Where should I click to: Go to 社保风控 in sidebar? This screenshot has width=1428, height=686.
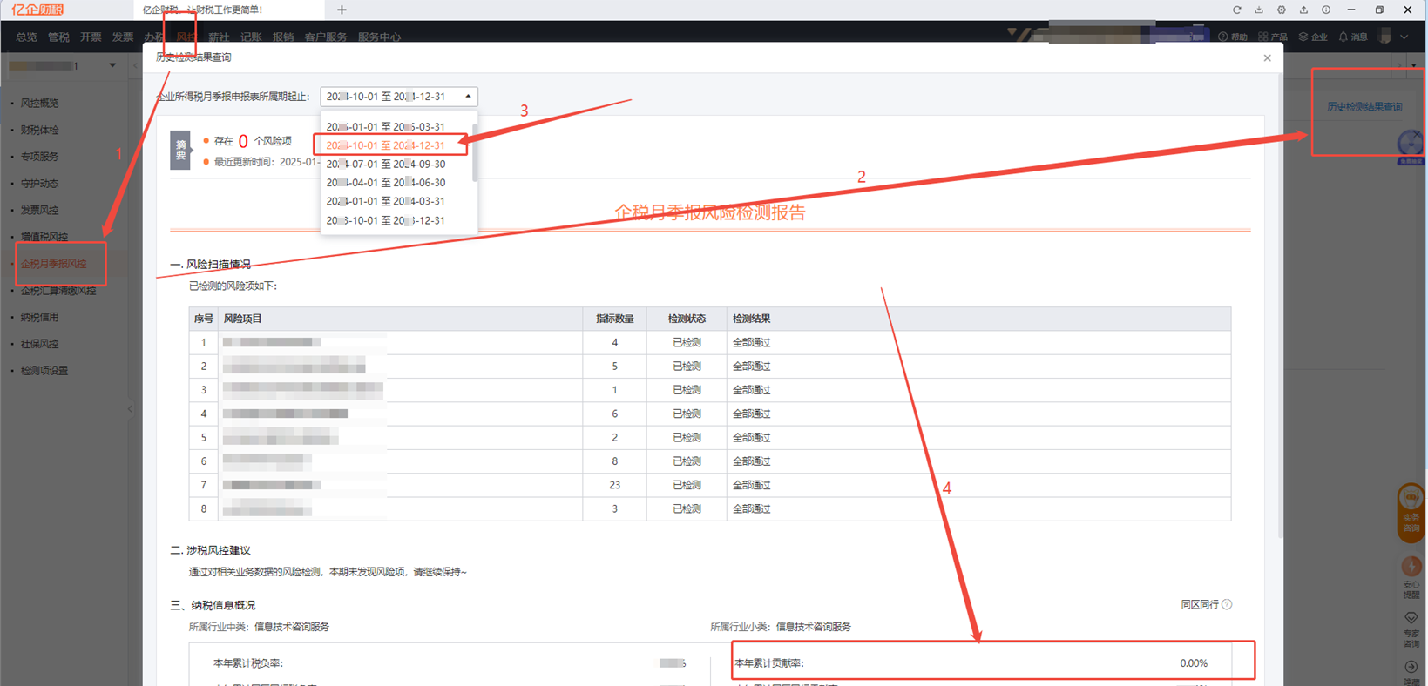point(40,344)
